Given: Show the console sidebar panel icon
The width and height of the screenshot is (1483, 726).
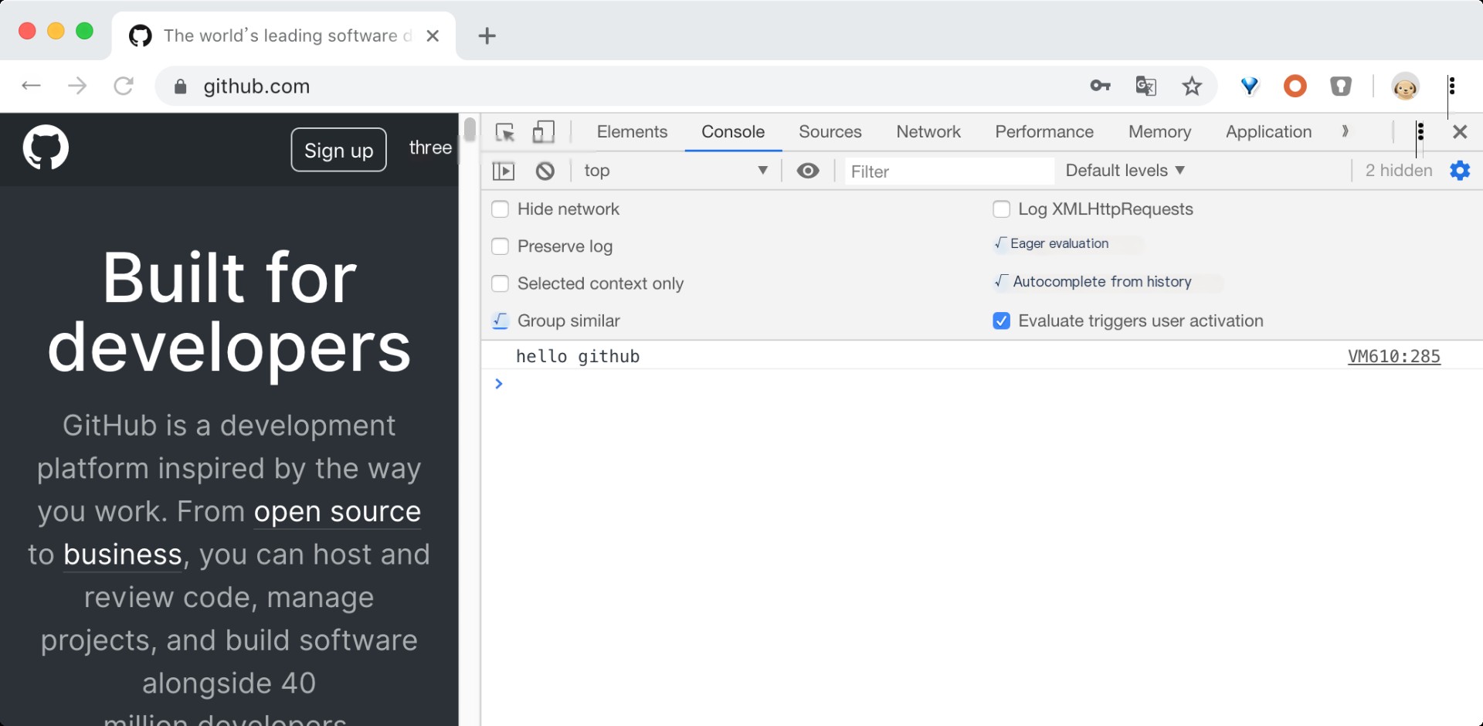Looking at the screenshot, I should [x=504, y=171].
